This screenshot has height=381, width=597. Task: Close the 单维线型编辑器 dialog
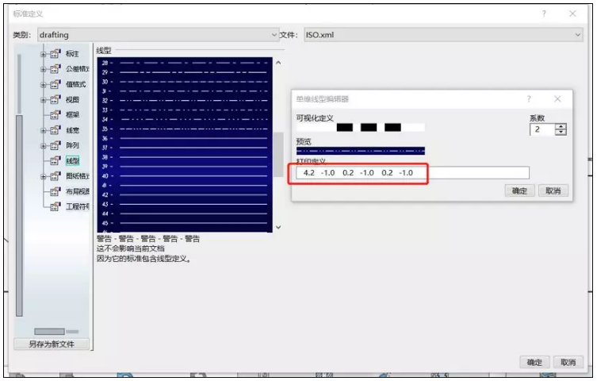click(557, 99)
